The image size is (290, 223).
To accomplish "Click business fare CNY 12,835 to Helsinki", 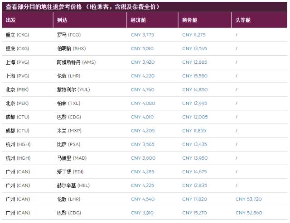I will pyautogui.click(x=194, y=185).
